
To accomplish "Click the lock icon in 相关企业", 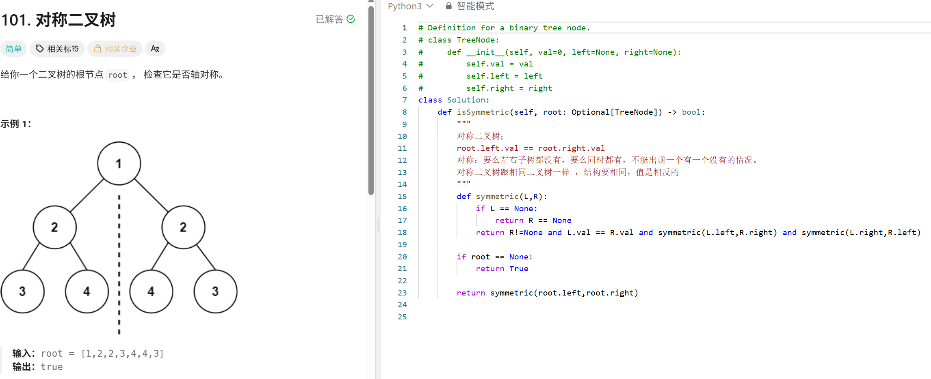I will pyautogui.click(x=97, y=49).
